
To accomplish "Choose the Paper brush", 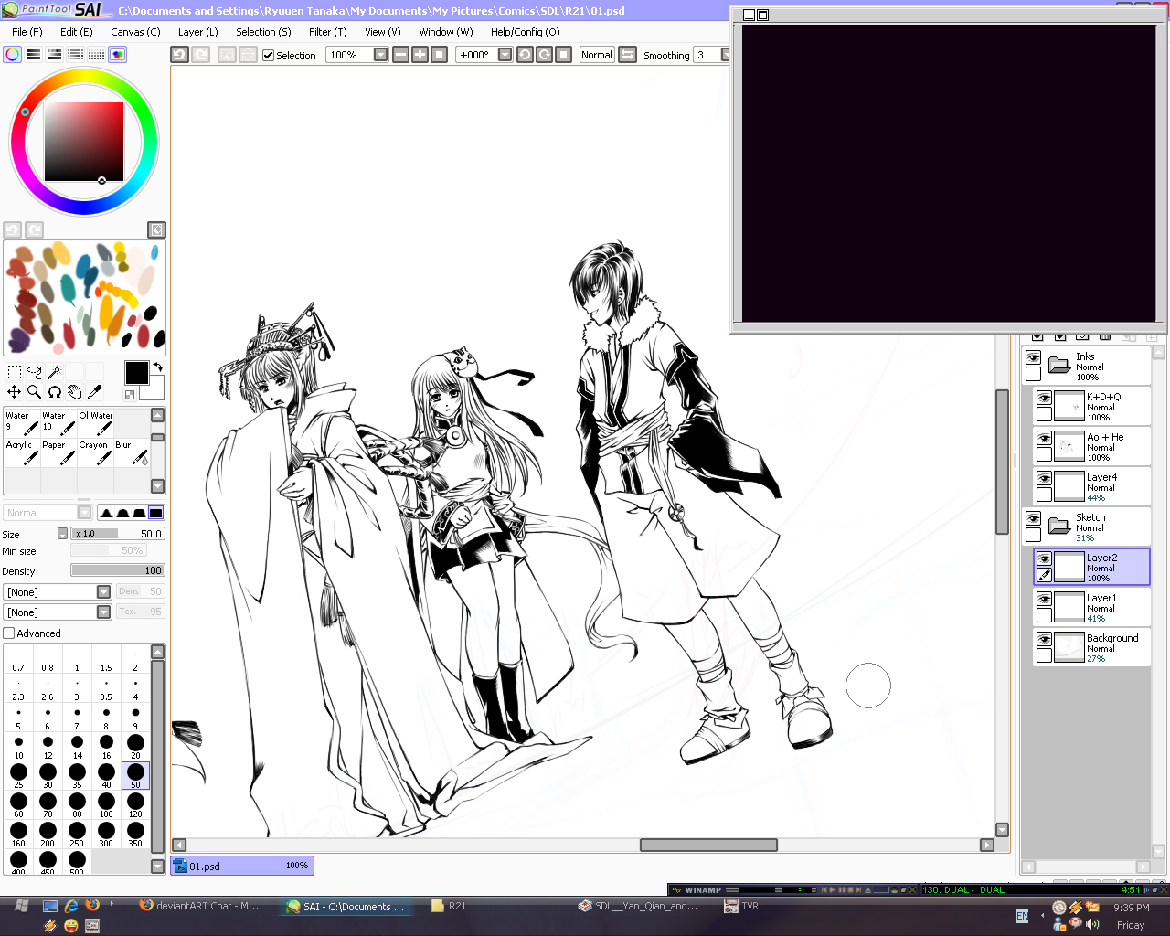I will pyautogui.click(x=58, y=452).
